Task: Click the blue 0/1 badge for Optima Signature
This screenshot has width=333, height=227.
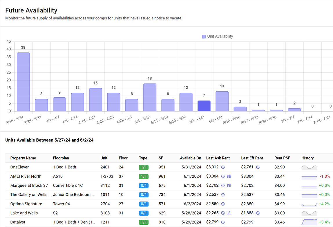Action: [143, 204]
